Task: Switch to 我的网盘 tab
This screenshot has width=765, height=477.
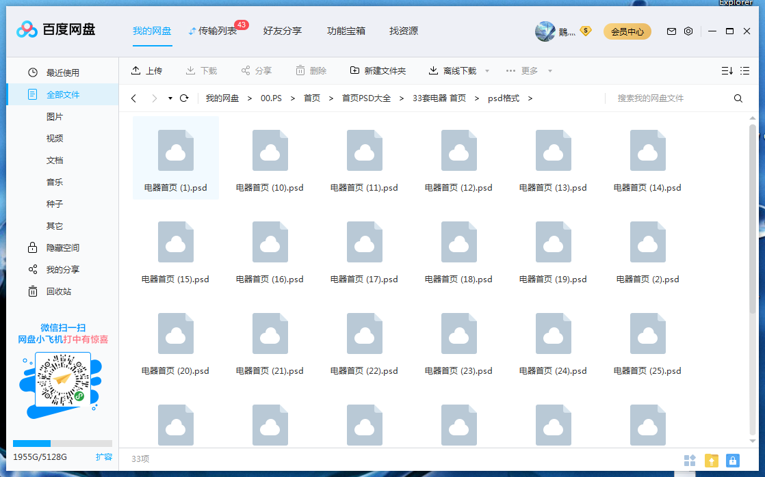Action: pos(152,31)
